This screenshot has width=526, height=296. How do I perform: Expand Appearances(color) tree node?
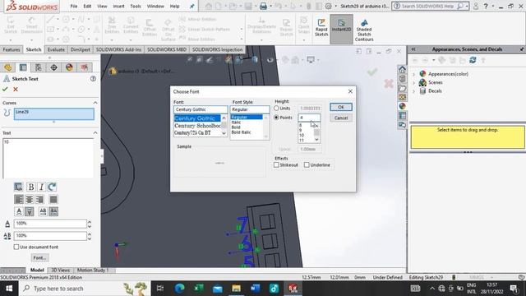pos(413,74)
